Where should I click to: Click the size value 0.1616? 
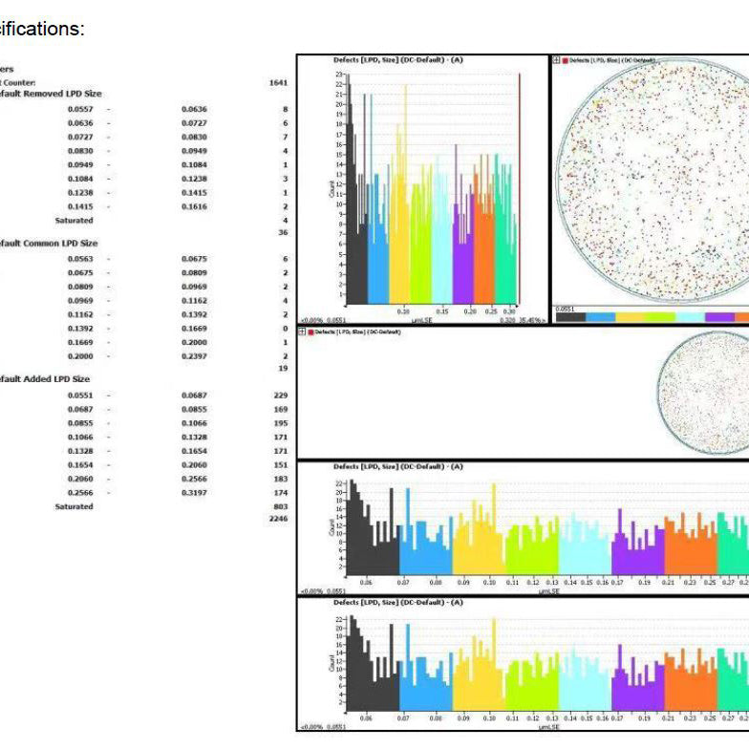[195, 206]
